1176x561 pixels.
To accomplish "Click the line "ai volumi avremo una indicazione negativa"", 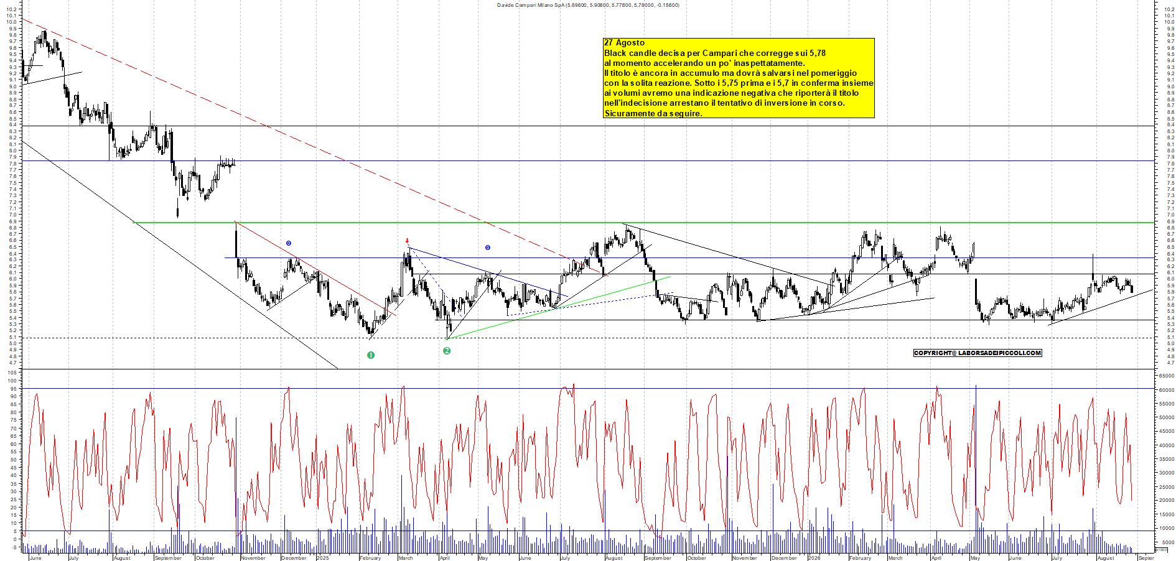I will coord(731,93).
